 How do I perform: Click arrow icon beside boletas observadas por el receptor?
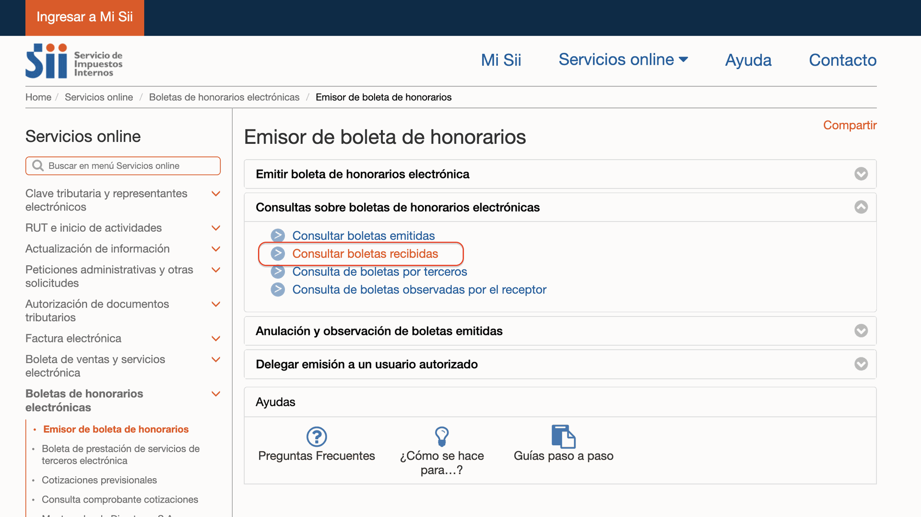coord(278,290)
